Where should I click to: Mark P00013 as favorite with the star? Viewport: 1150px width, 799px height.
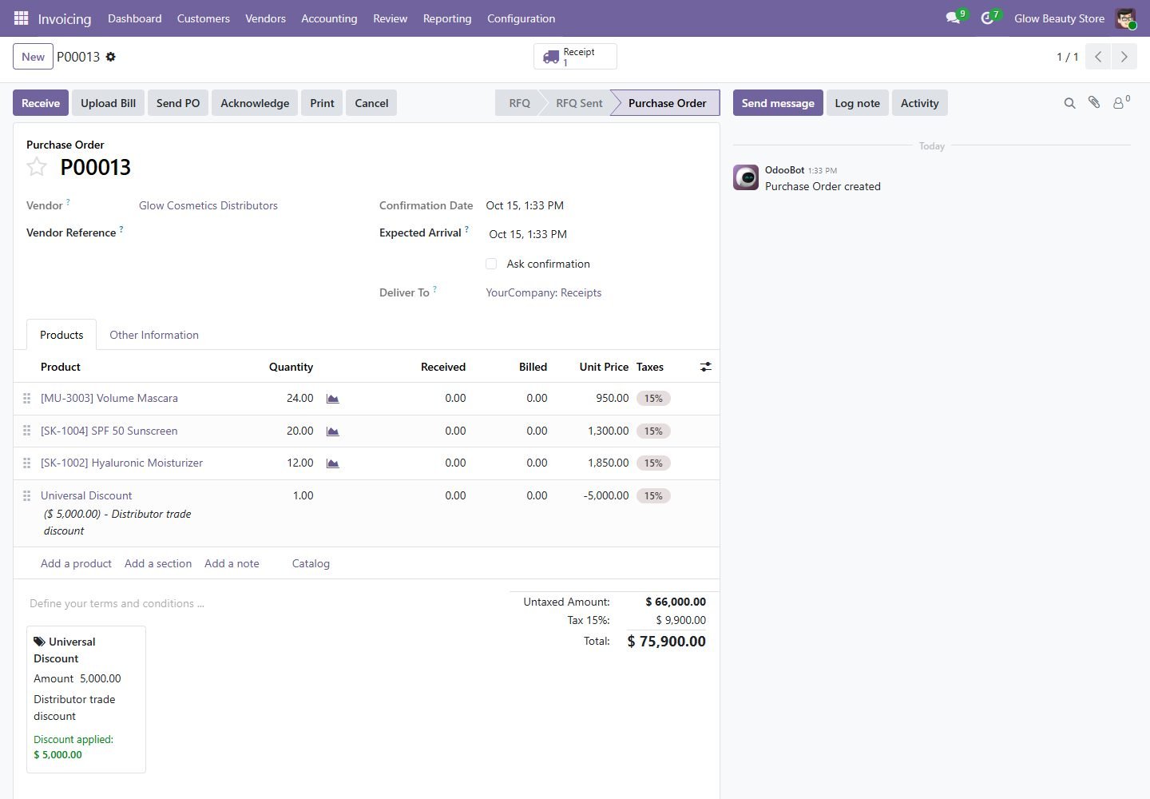37,166
